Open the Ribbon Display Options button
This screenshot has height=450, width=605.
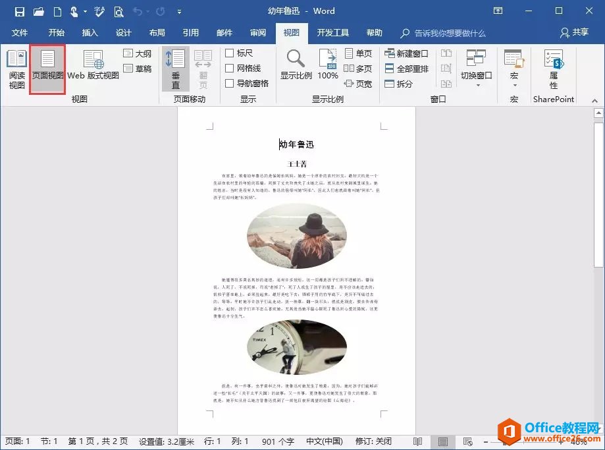(x=498, y=11)
